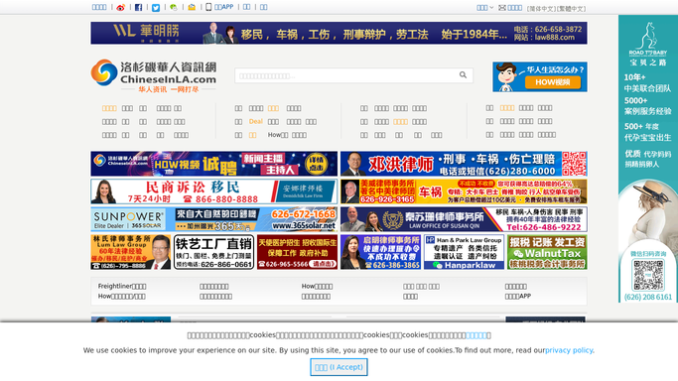The image size is (678, 381).
Task: Open the yellow mail subscription icon
Action: tap(192, 7)
